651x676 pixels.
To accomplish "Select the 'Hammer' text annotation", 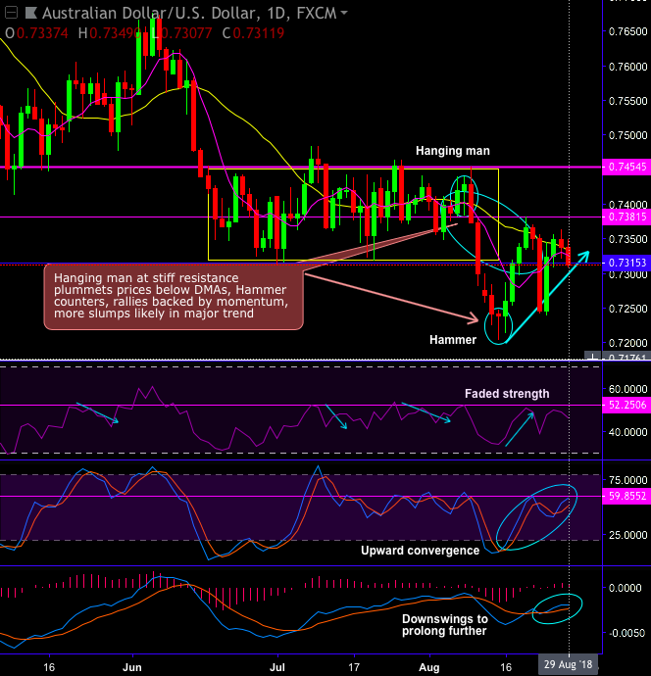I will pos(453,340).
